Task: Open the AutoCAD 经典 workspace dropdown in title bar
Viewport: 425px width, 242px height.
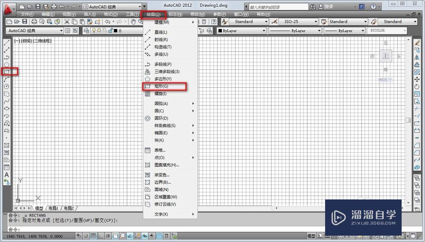Action: tap(112, 6)
